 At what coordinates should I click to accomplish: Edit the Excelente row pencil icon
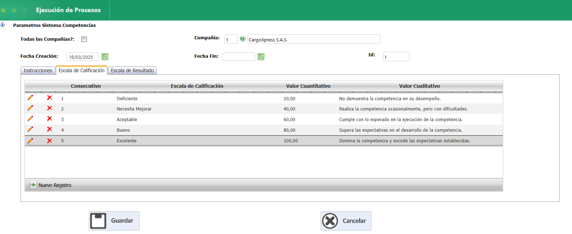tap(30, 141)
